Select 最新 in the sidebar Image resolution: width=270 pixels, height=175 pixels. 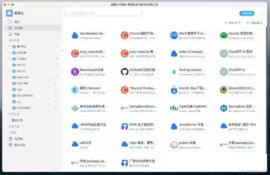17,21
